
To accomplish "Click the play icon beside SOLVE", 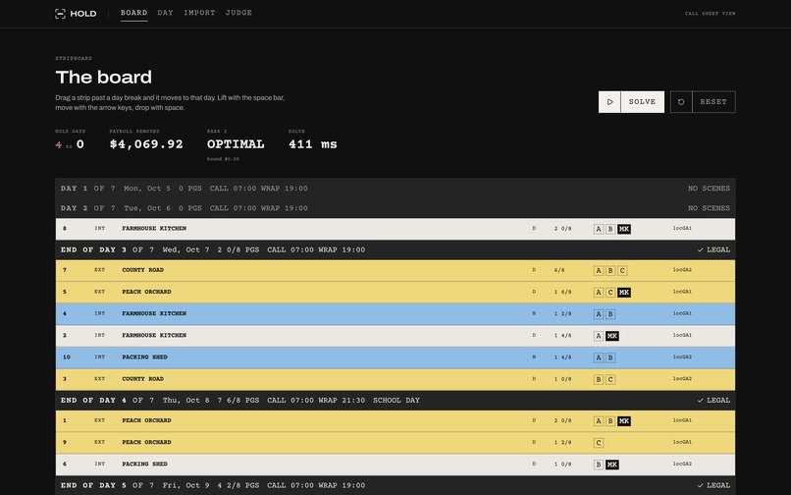I will point(609,102).
